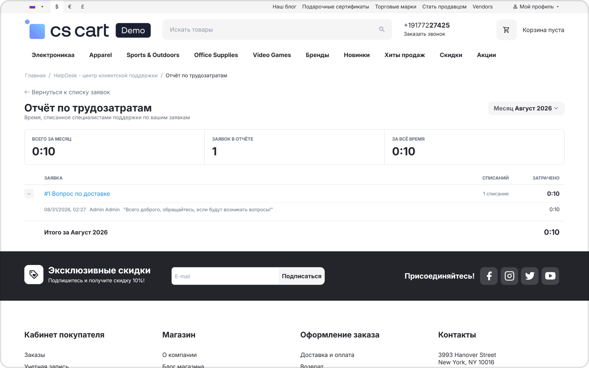The image size is (589, 368).
Task: Click the discount tag icon
Action: click(34, 274)
